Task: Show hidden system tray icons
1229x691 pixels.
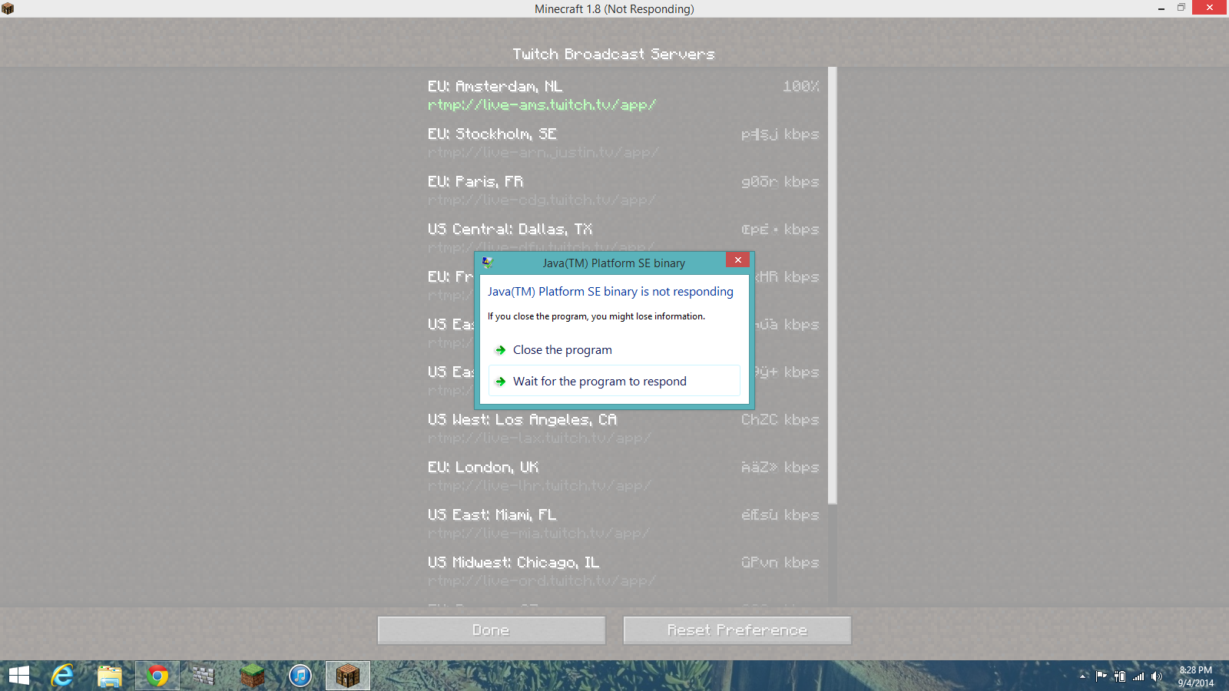Action: click(1083, 676)
